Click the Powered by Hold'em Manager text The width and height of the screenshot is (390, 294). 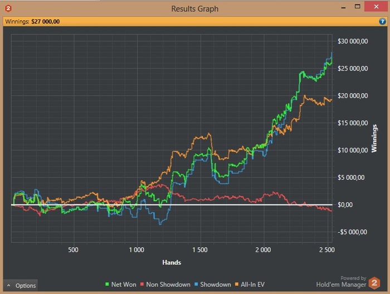[341, 282]
